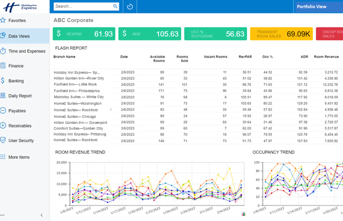Select the red Group Room Sales tile

(x=329, y=34)
